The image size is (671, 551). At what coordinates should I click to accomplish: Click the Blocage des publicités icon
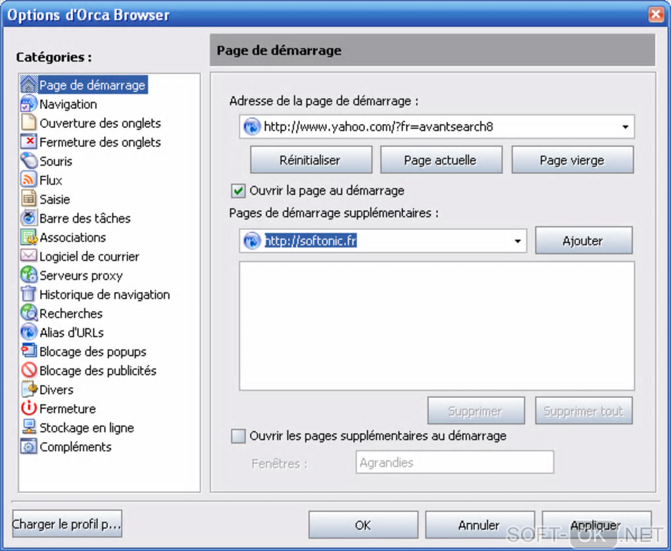tap(28, 370)
